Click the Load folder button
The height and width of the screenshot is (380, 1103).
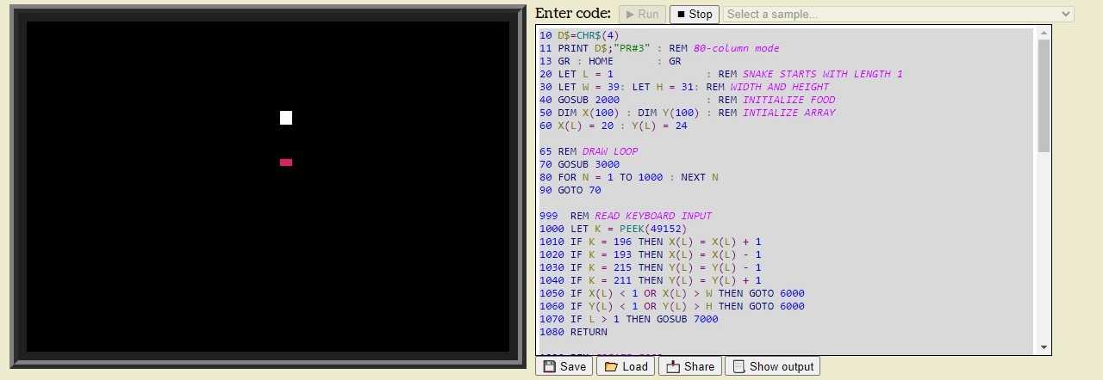626,366
